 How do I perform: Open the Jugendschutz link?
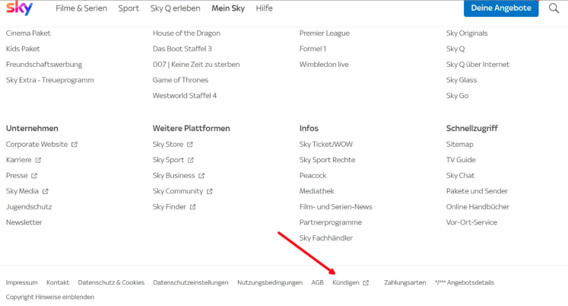tap(29, 206)
